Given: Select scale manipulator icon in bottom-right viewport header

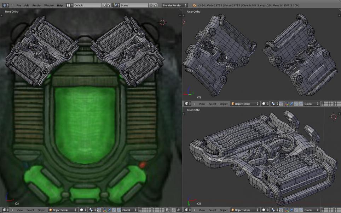Looking at the screenshot, I should point(301,210).
